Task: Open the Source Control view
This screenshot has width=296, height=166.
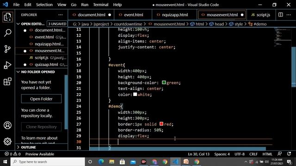Action: click(x=7, y=49)
